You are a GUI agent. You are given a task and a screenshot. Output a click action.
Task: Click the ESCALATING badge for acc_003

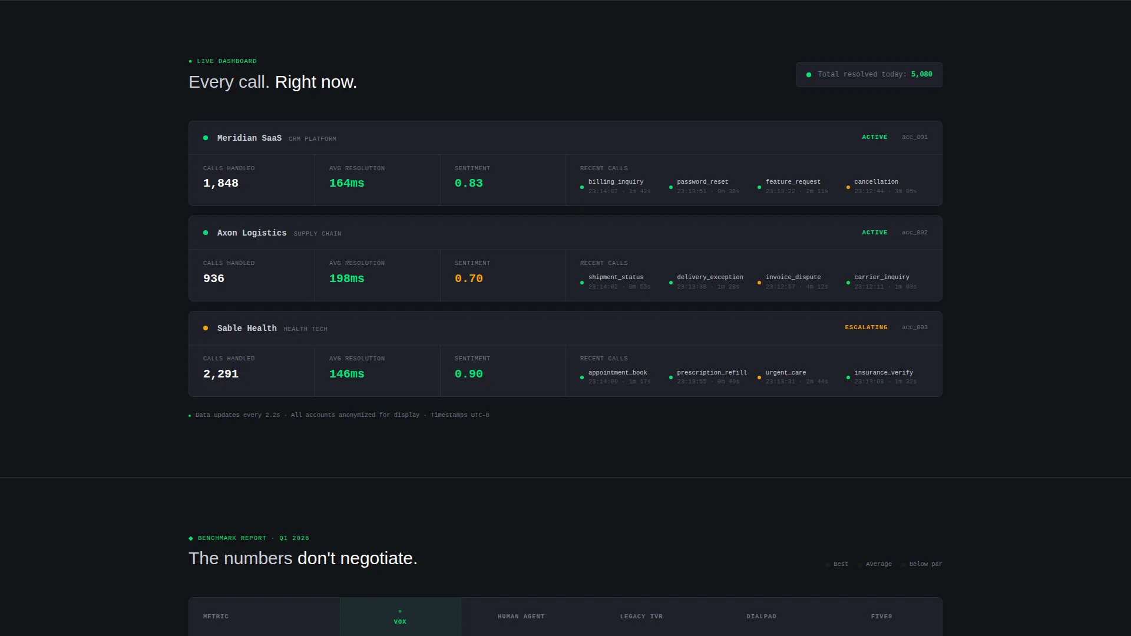tap(866, 327)
